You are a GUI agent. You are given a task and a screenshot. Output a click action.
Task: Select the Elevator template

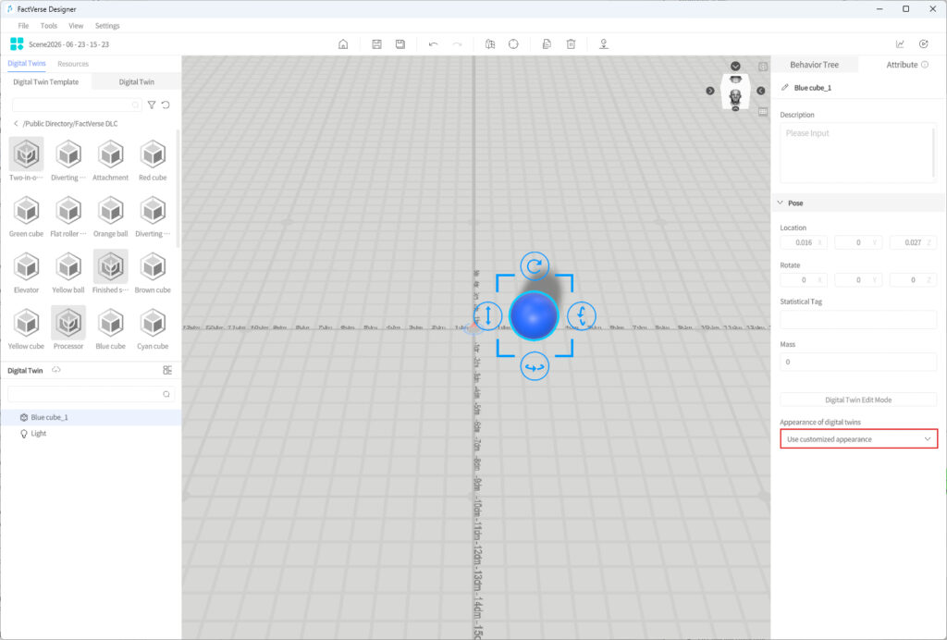(26, 272)
